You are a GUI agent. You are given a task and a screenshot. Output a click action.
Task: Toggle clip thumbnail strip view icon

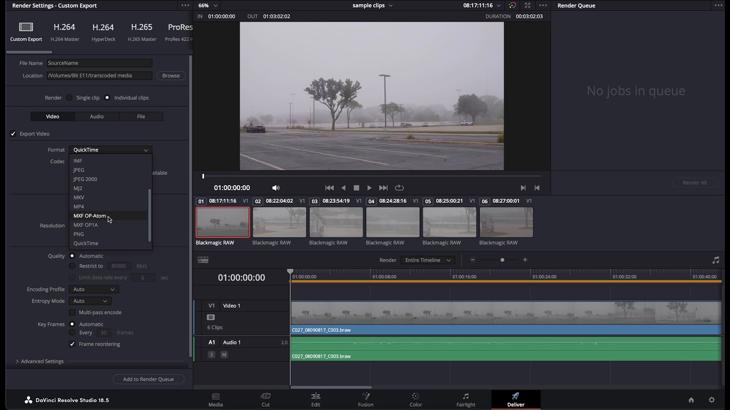pyautogui.click(x=203, y=260)
